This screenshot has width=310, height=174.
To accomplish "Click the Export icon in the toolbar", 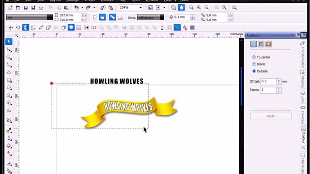I will (x=110, y=8).
